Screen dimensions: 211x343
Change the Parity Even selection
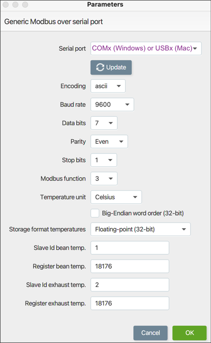click(x=109, y=141)
